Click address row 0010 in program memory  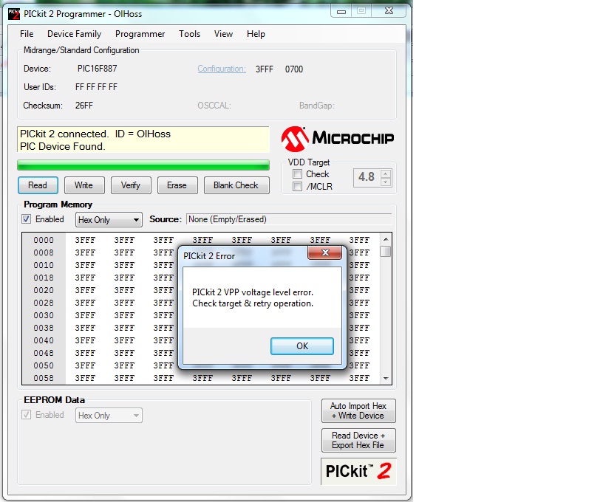point(44,265)
